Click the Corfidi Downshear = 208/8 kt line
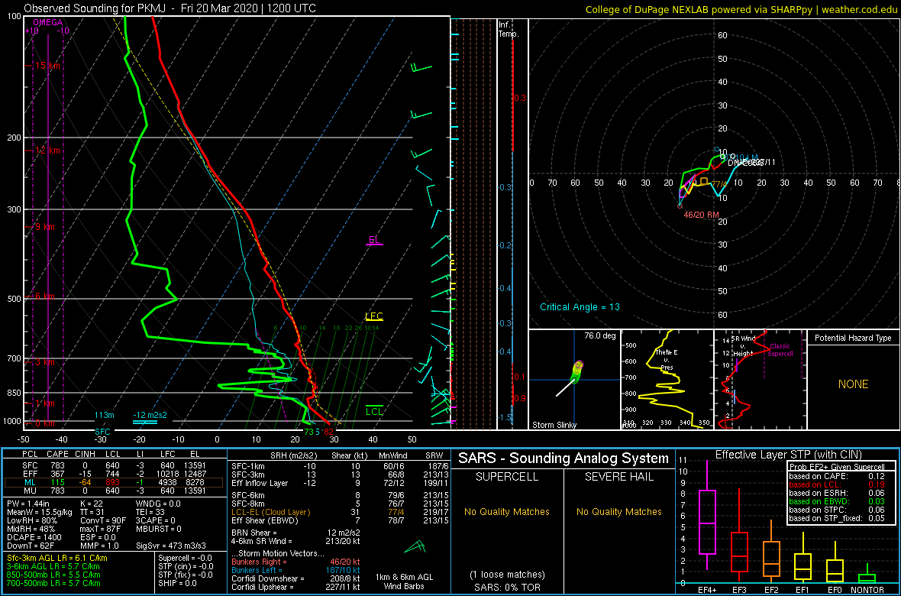901x596 pixels. (295, 578)
